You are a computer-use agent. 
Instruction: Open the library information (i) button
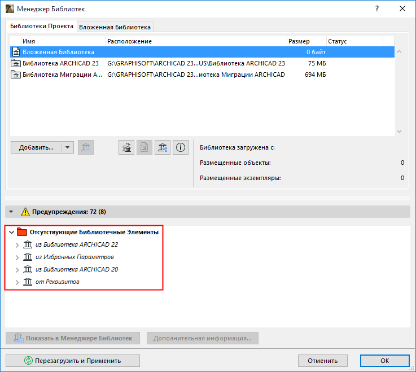click(181, 147)
